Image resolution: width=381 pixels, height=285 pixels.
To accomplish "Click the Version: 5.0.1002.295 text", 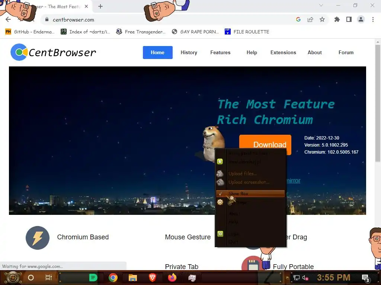I will click(326, 145).
